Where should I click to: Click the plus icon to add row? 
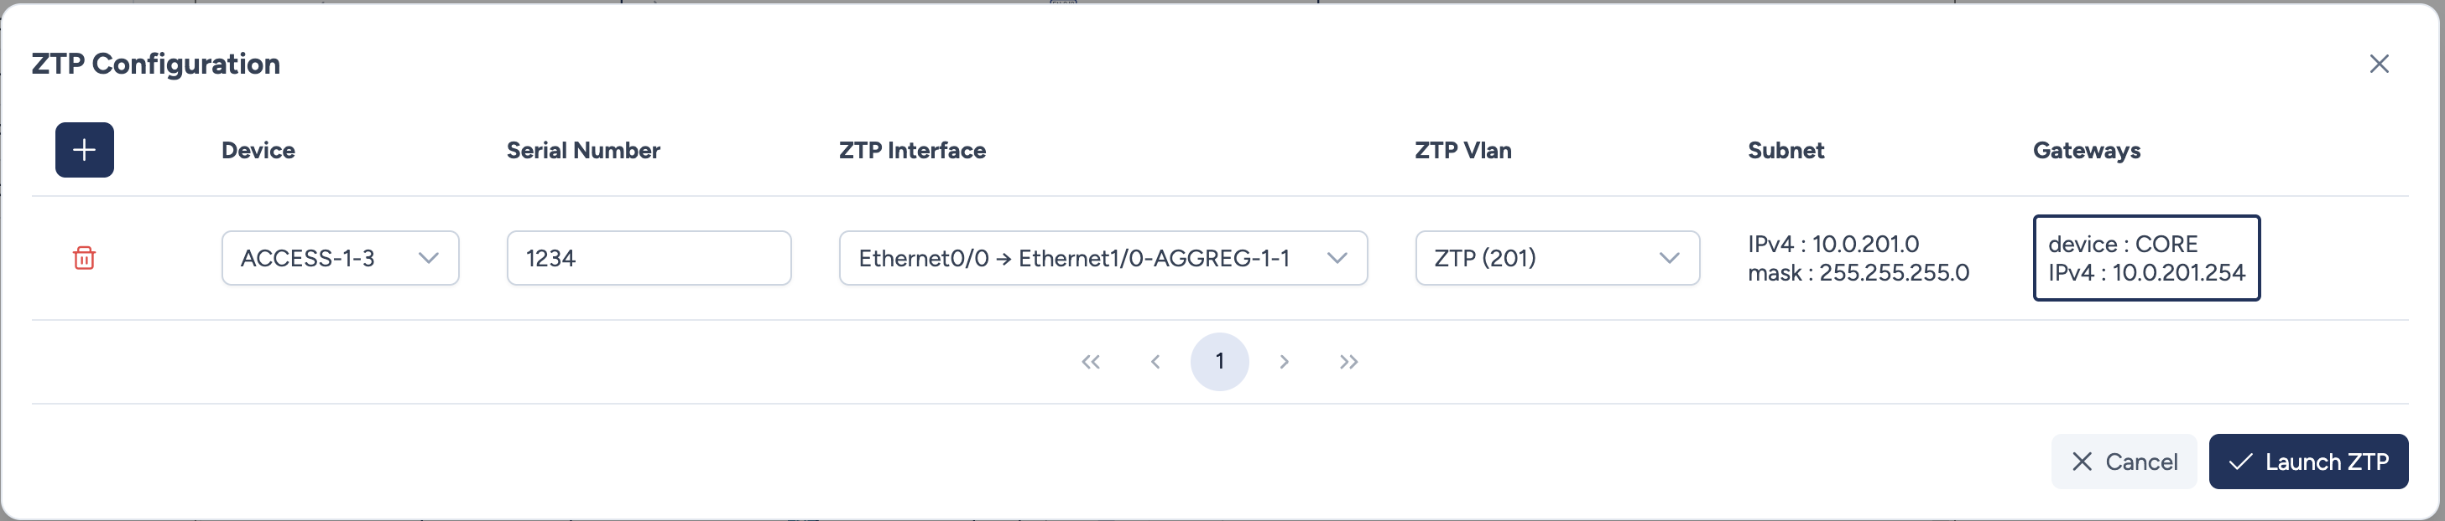click(85, 150)
